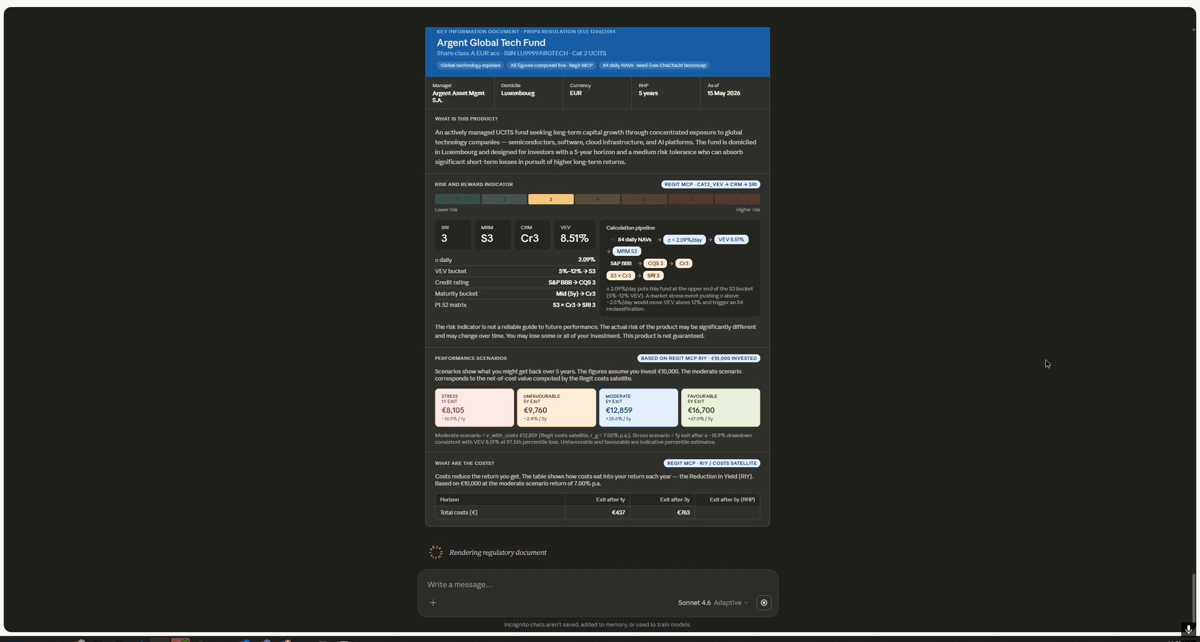Click the 'BASED ON REGIT MCP RIY' badge
1200x642 pixels.
[699, 358]
